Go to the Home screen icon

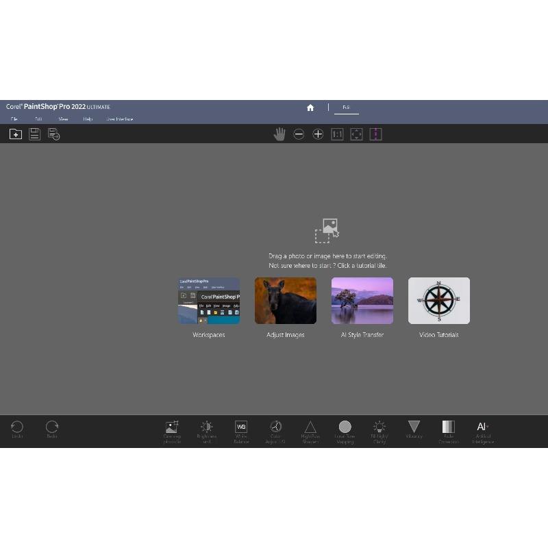(310, 108)
